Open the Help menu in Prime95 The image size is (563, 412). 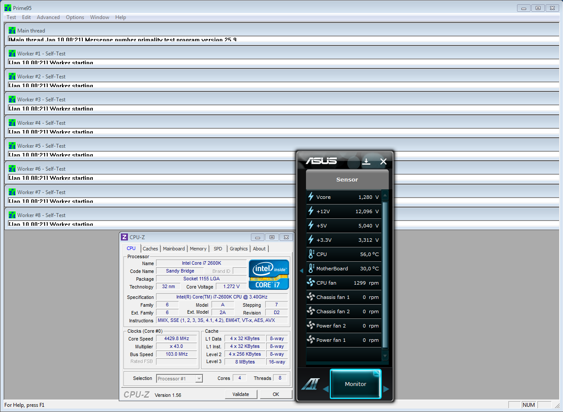click(120, 17)
